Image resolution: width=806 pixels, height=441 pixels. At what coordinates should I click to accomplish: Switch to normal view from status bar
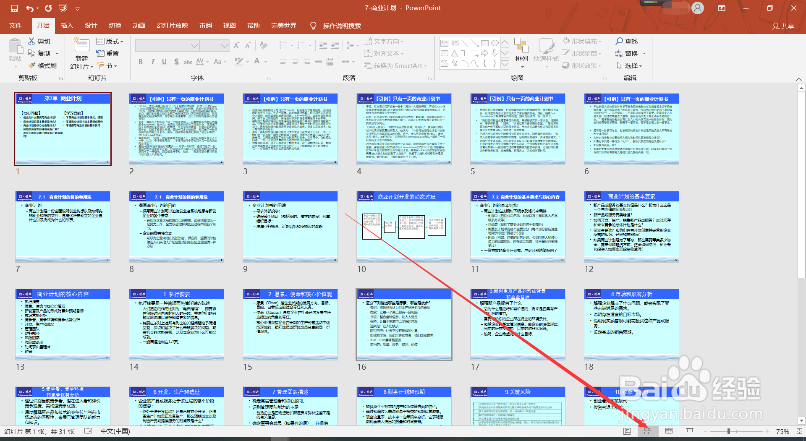(627, 431)
